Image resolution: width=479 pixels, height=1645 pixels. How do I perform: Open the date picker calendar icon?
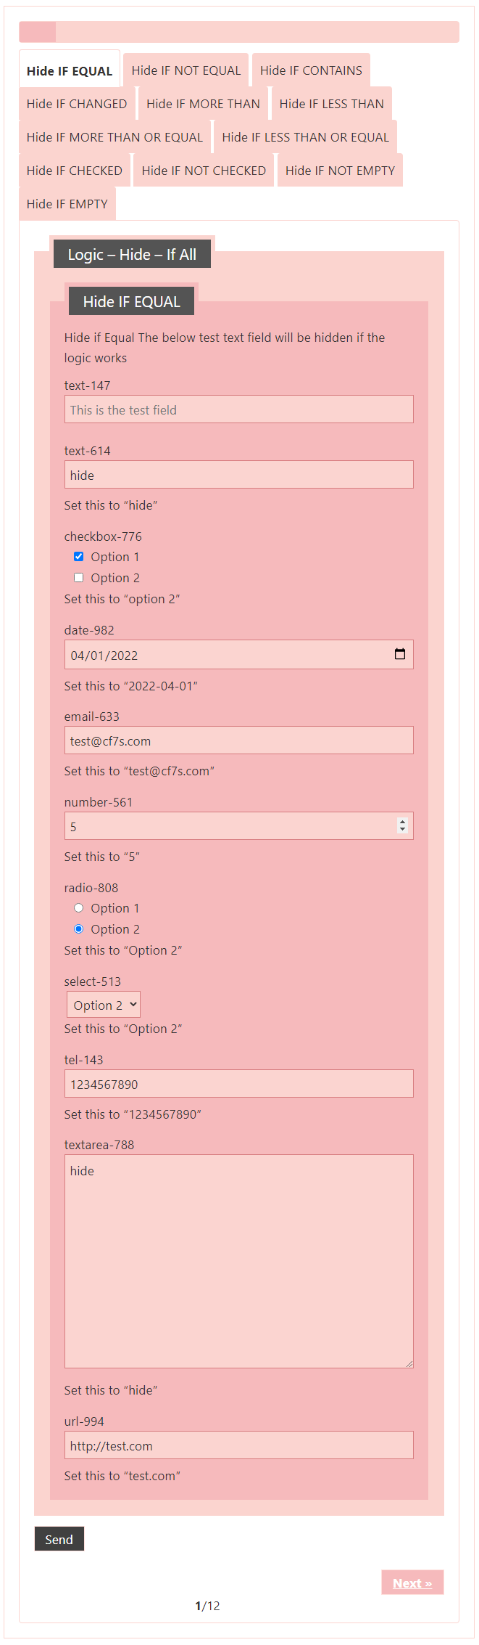tap(399, 654)
